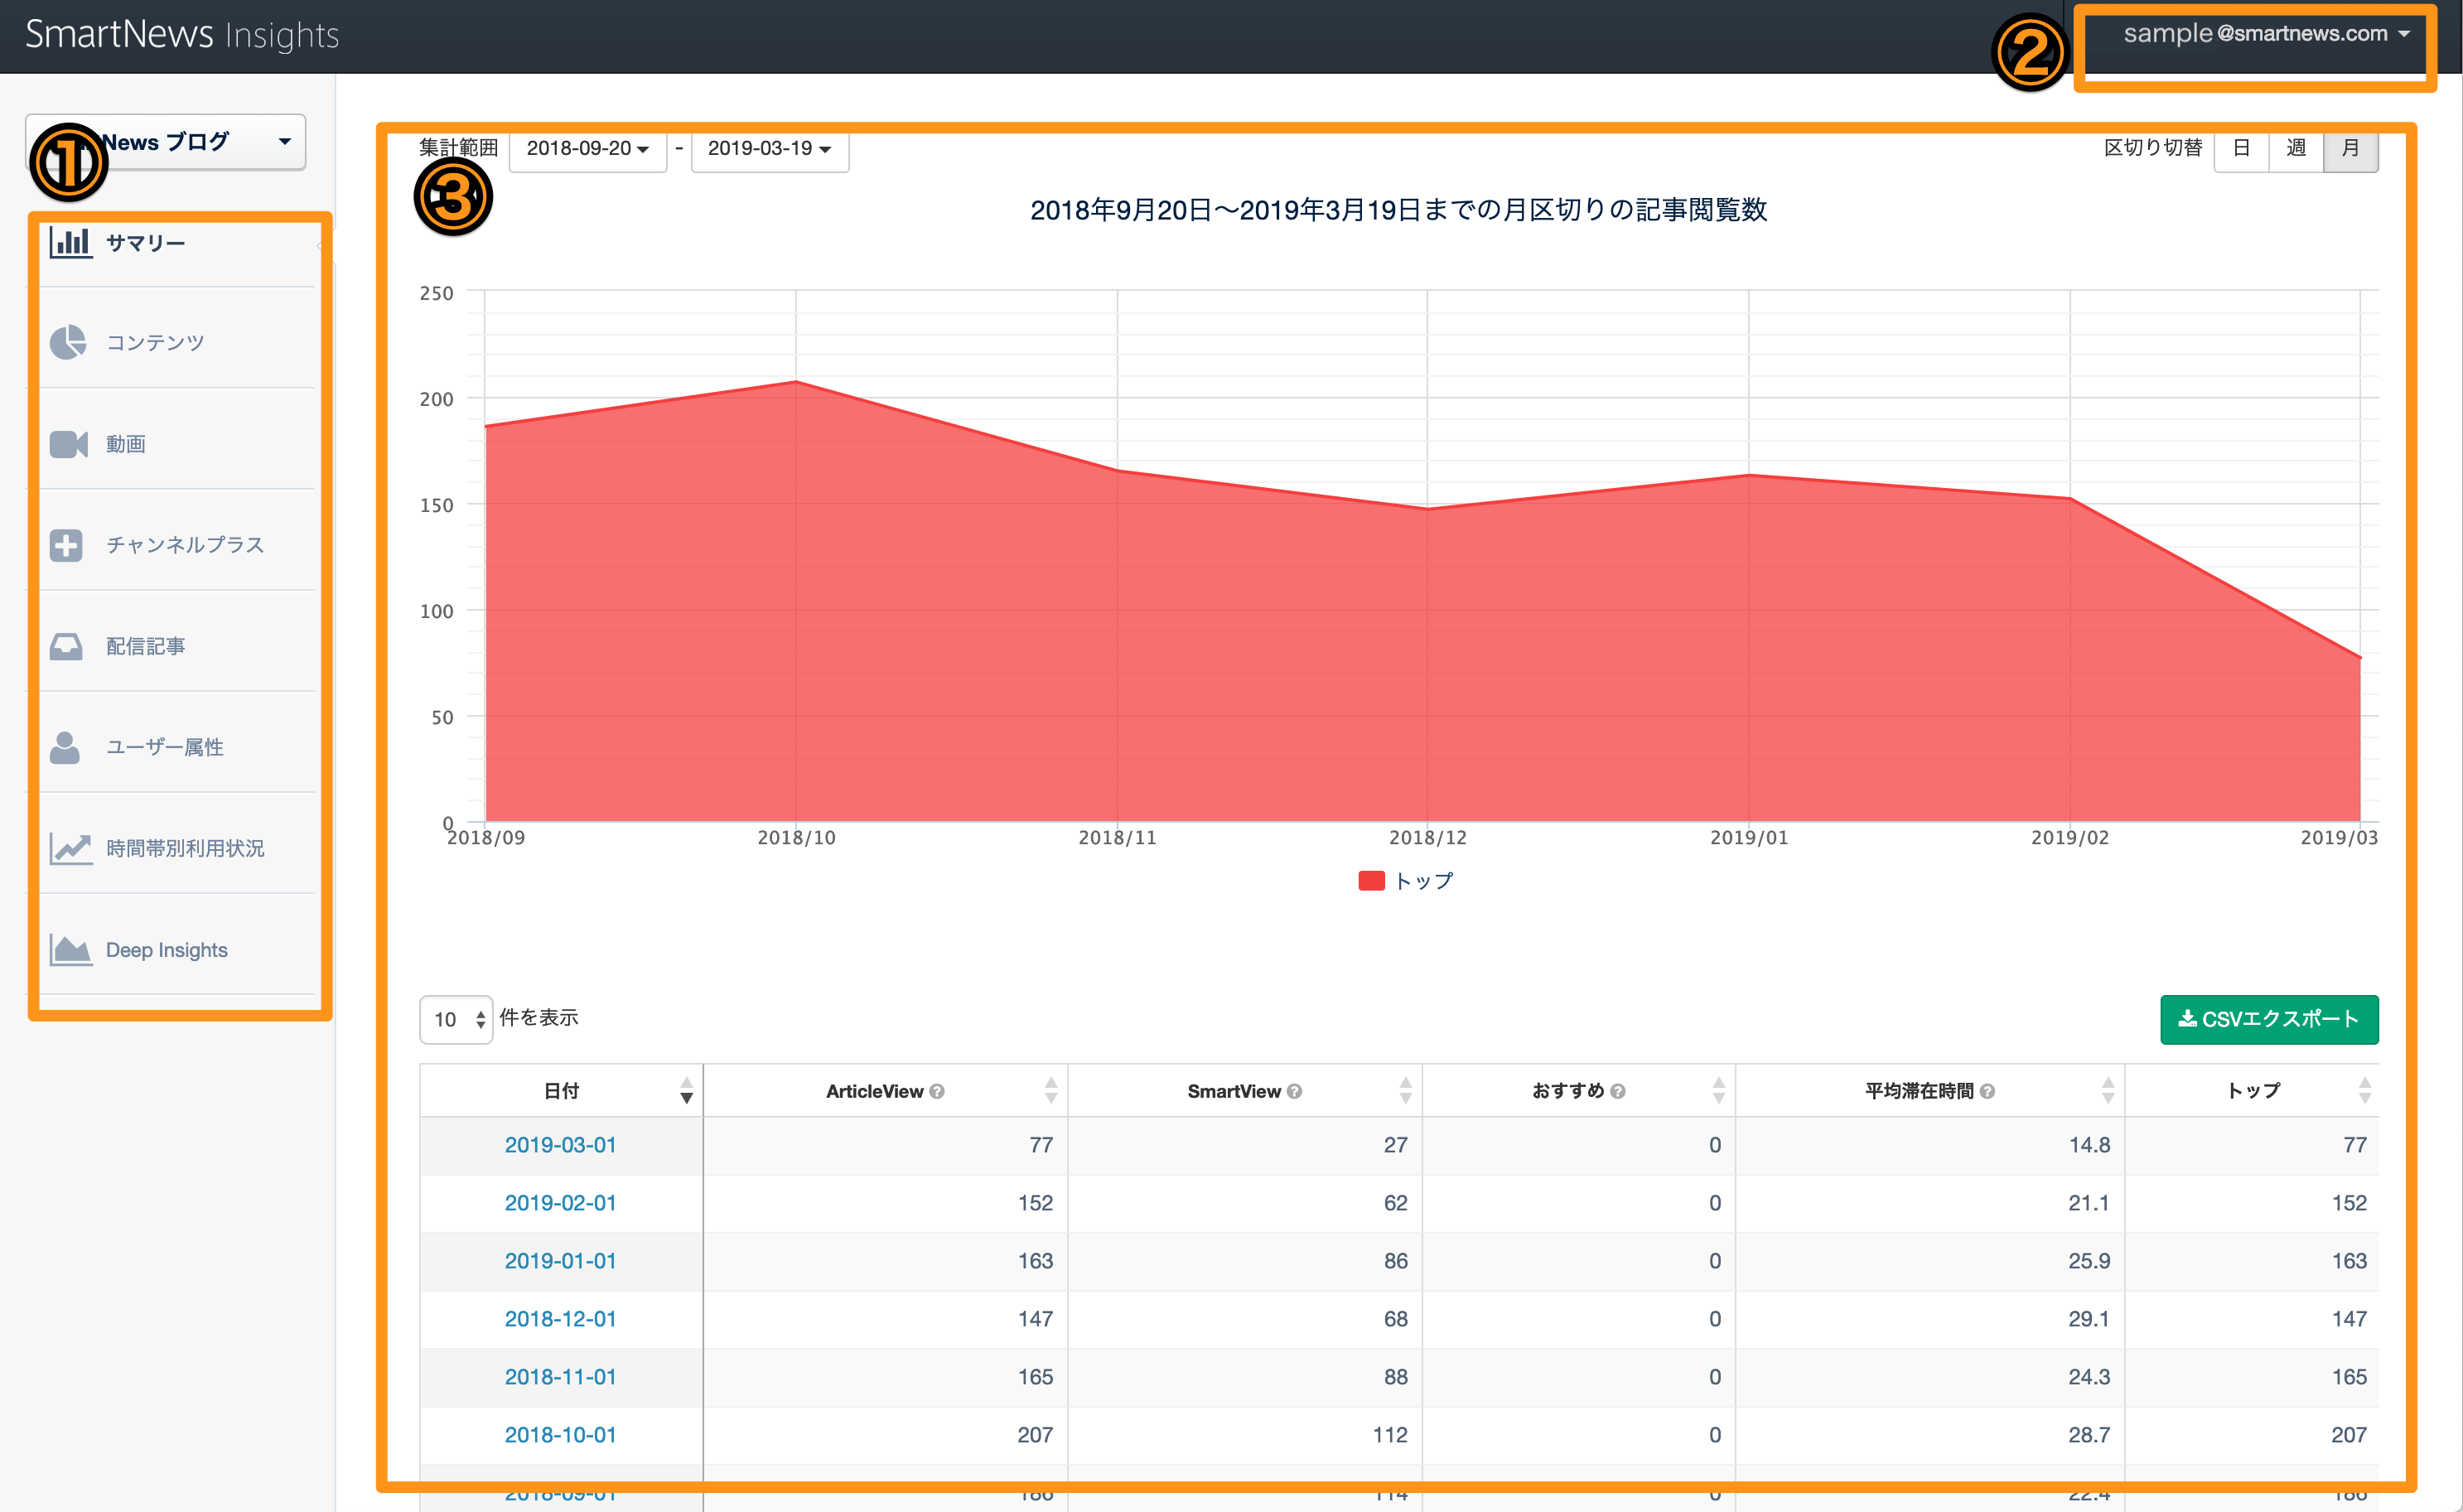The image size is (2463, 1512).
Task: Change the rows-per-page selector showing 10
Action: (x=456, y=1019)
